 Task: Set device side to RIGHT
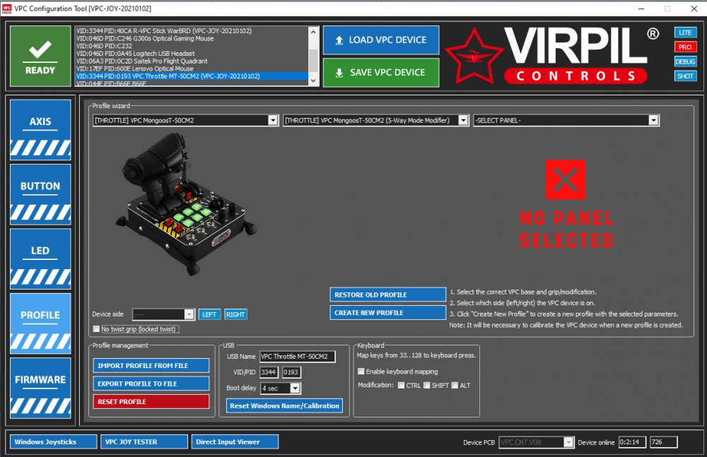click(x=235, y=314)
